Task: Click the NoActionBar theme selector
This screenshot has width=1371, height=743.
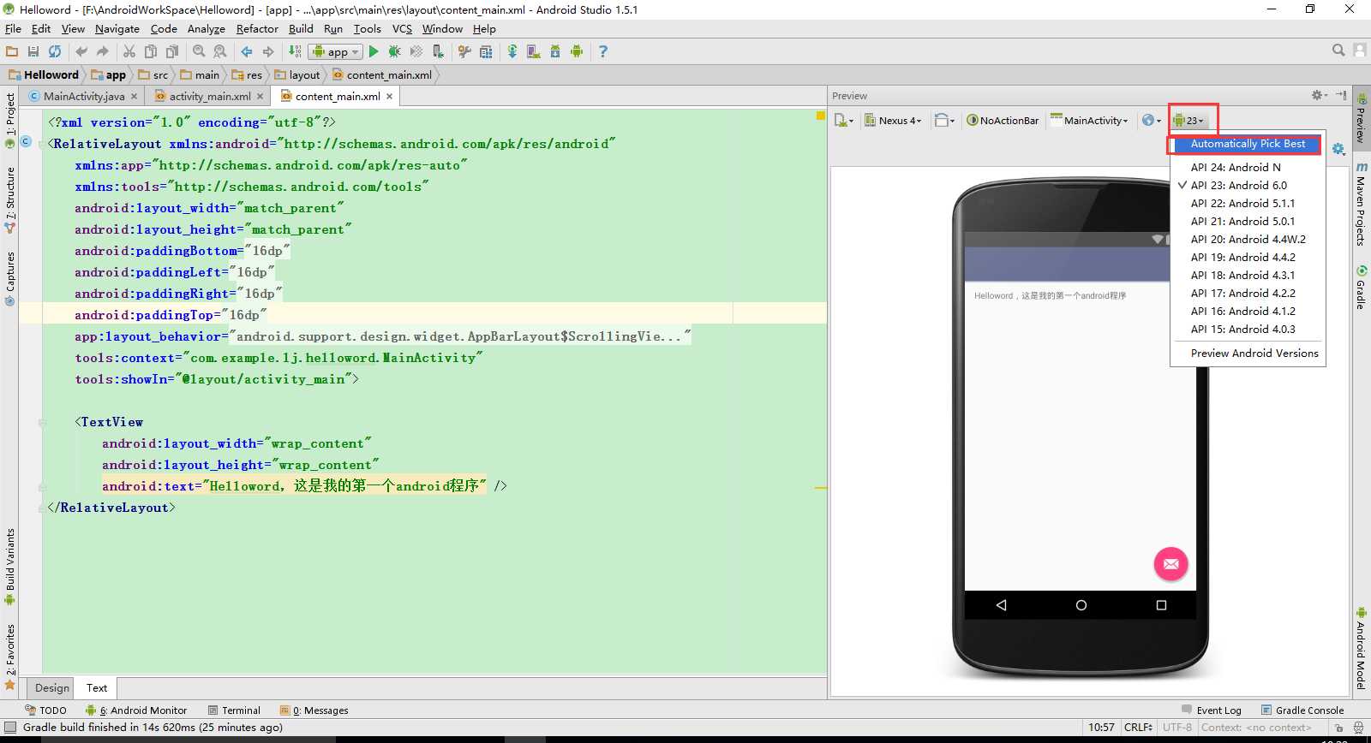Action: (1003, 121)
